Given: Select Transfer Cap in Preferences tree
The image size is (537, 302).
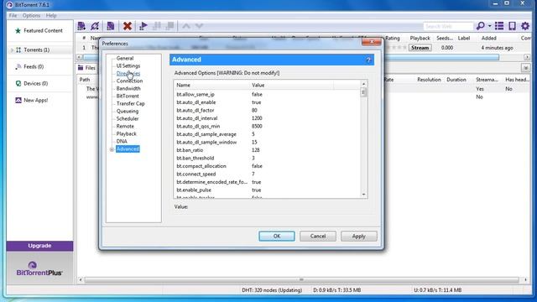Looking at the screenshot, I should click(131, 103).
